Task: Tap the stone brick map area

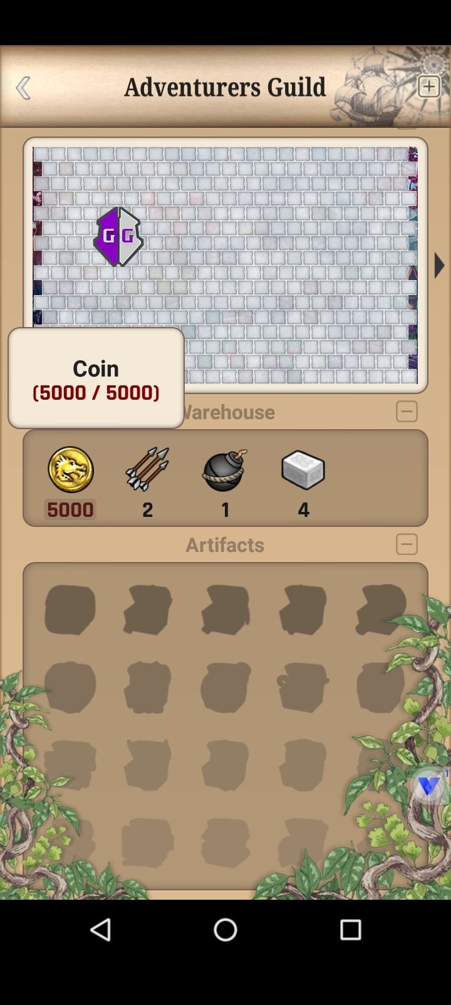Action: click(x=225, y=265)
